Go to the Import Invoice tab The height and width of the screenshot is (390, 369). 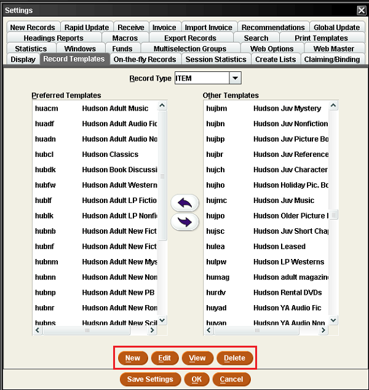click(x=208, y=27)
